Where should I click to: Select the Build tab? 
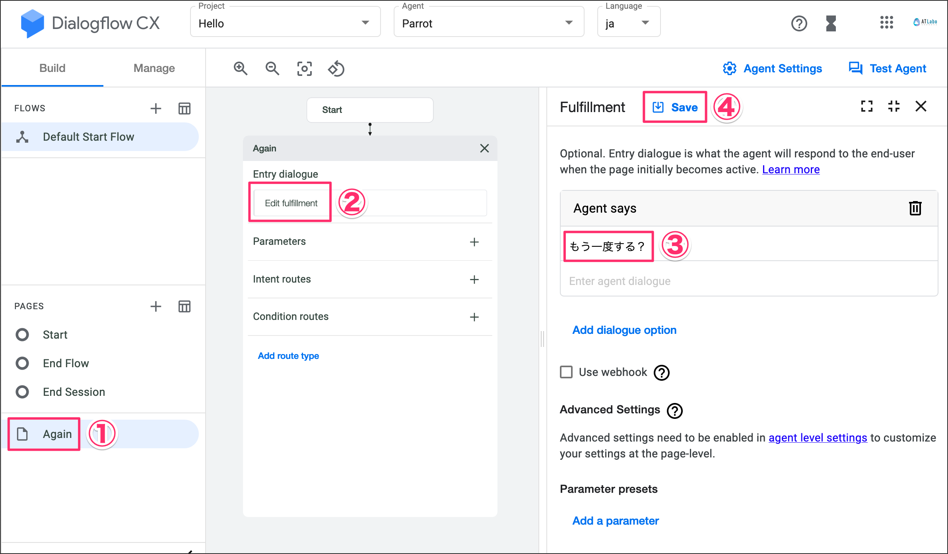tap(52, 68)
